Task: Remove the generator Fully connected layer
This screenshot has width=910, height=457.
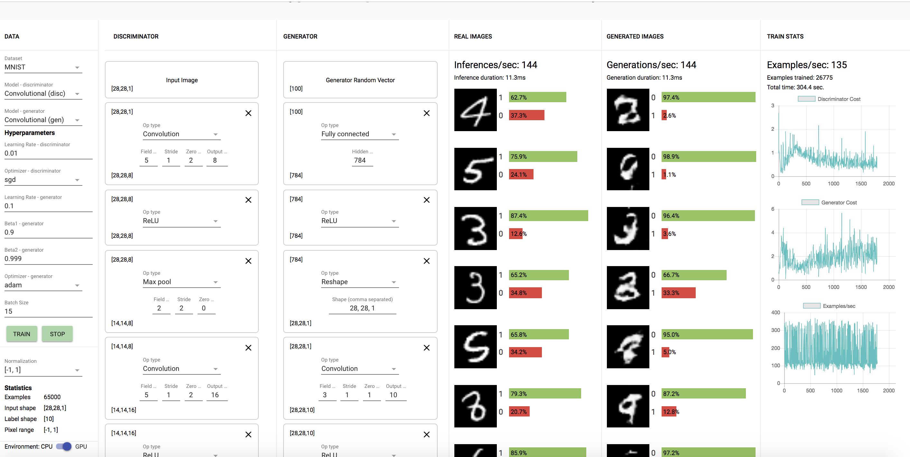Action: point(426,113)
